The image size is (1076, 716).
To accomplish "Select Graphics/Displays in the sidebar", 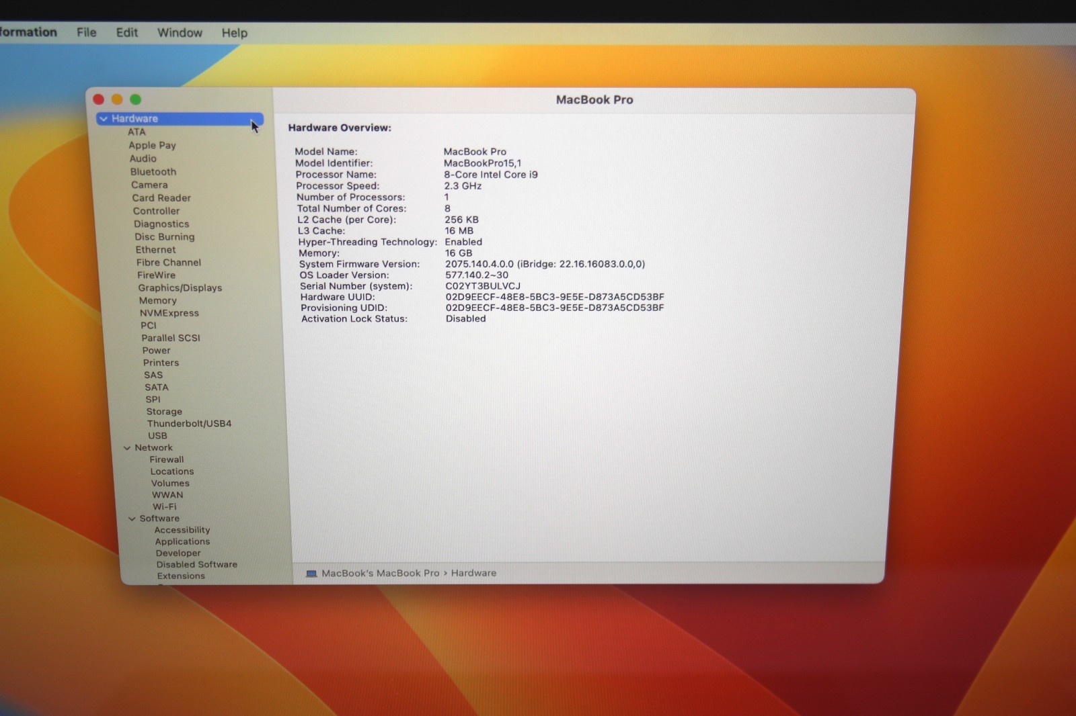I will pos(180,288).
